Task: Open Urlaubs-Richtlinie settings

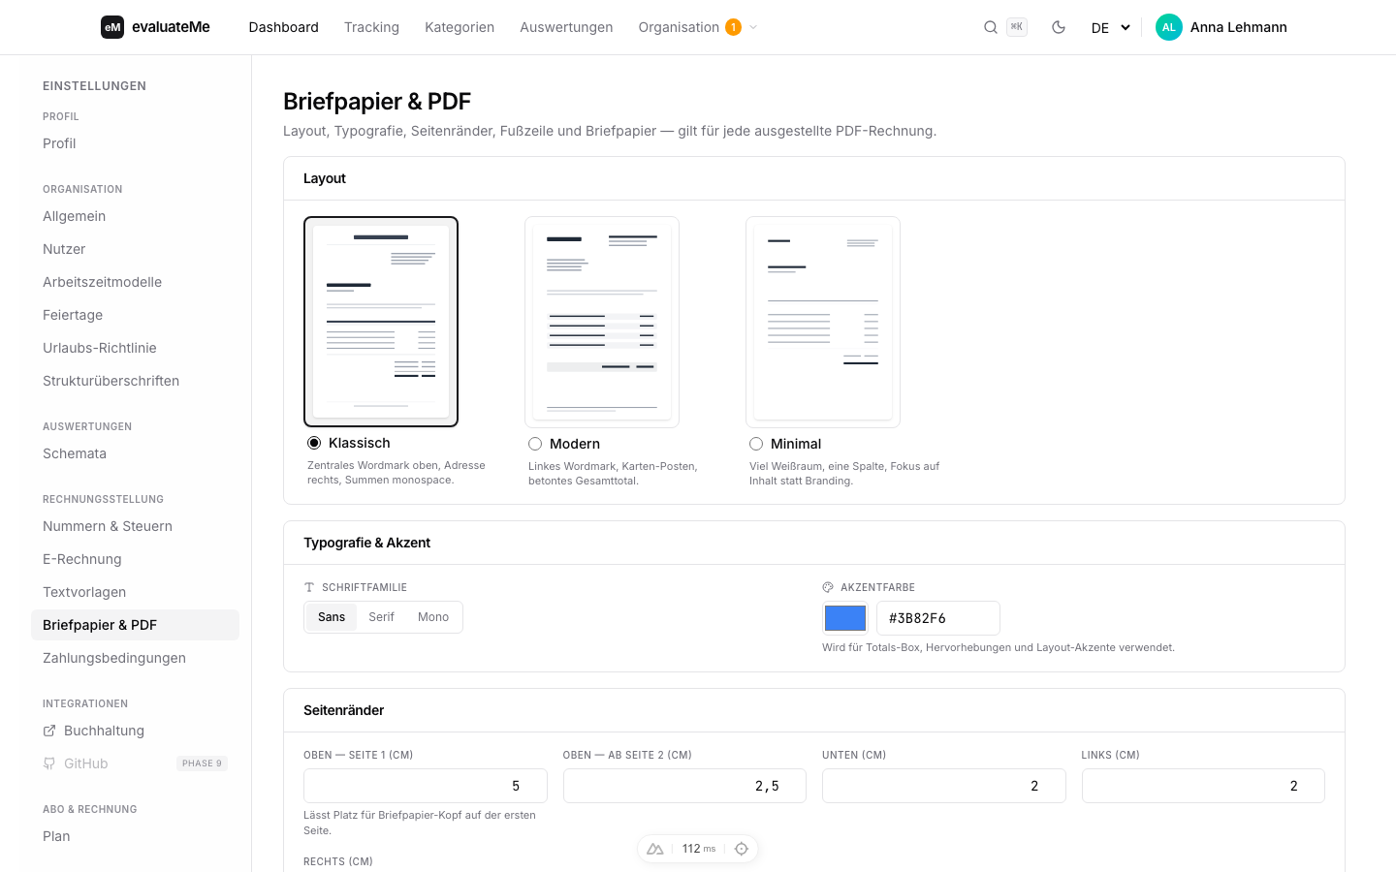Action: pyautogui.click(x=135, y=348)
